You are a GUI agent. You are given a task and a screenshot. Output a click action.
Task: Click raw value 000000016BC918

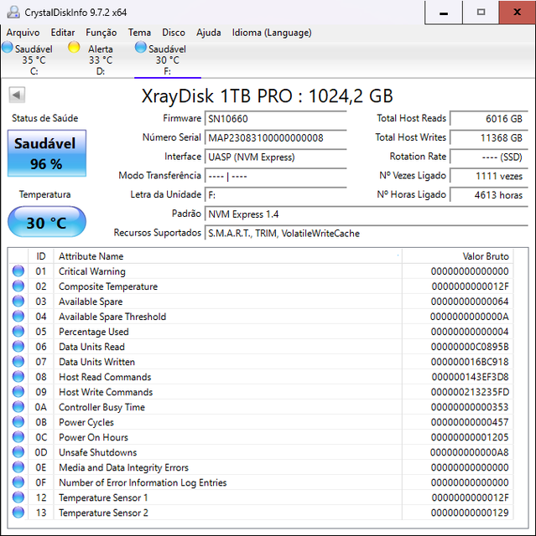(470, 362)
